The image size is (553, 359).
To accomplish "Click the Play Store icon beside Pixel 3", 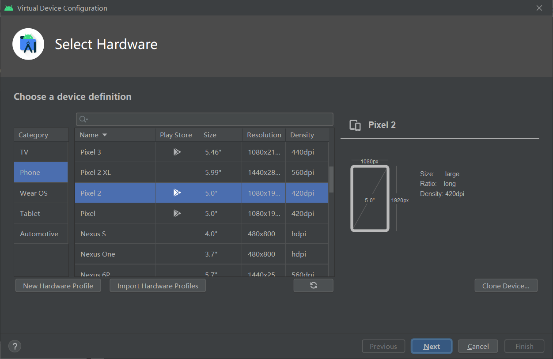I will (x=177, y=151).
